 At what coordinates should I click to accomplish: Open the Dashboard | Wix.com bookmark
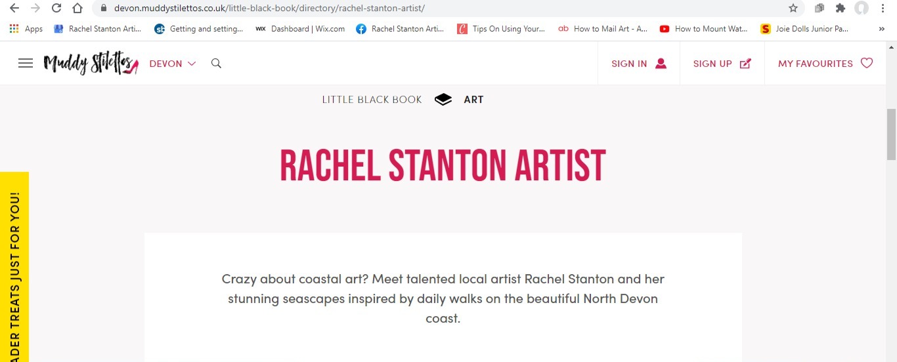(x=300, y=29)
